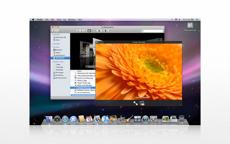Open the Wi-Fi status menu

176,20
